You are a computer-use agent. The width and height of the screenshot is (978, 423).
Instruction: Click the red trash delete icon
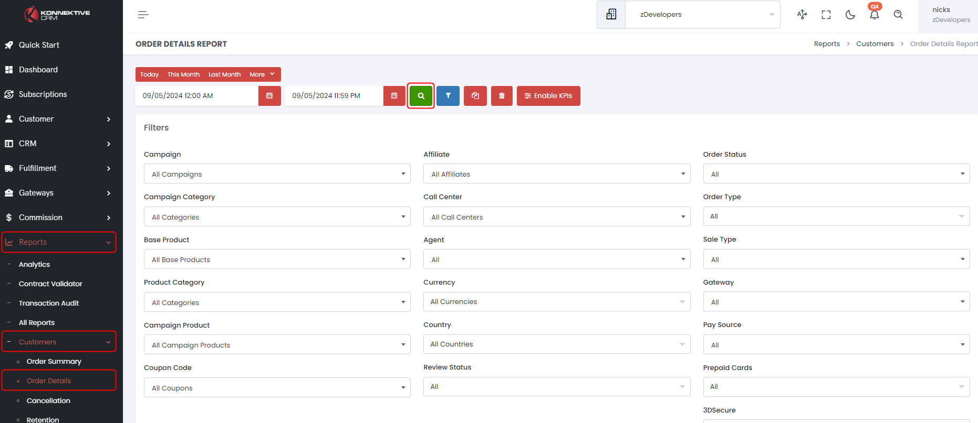pyautogui.click(x=502, y=96)
